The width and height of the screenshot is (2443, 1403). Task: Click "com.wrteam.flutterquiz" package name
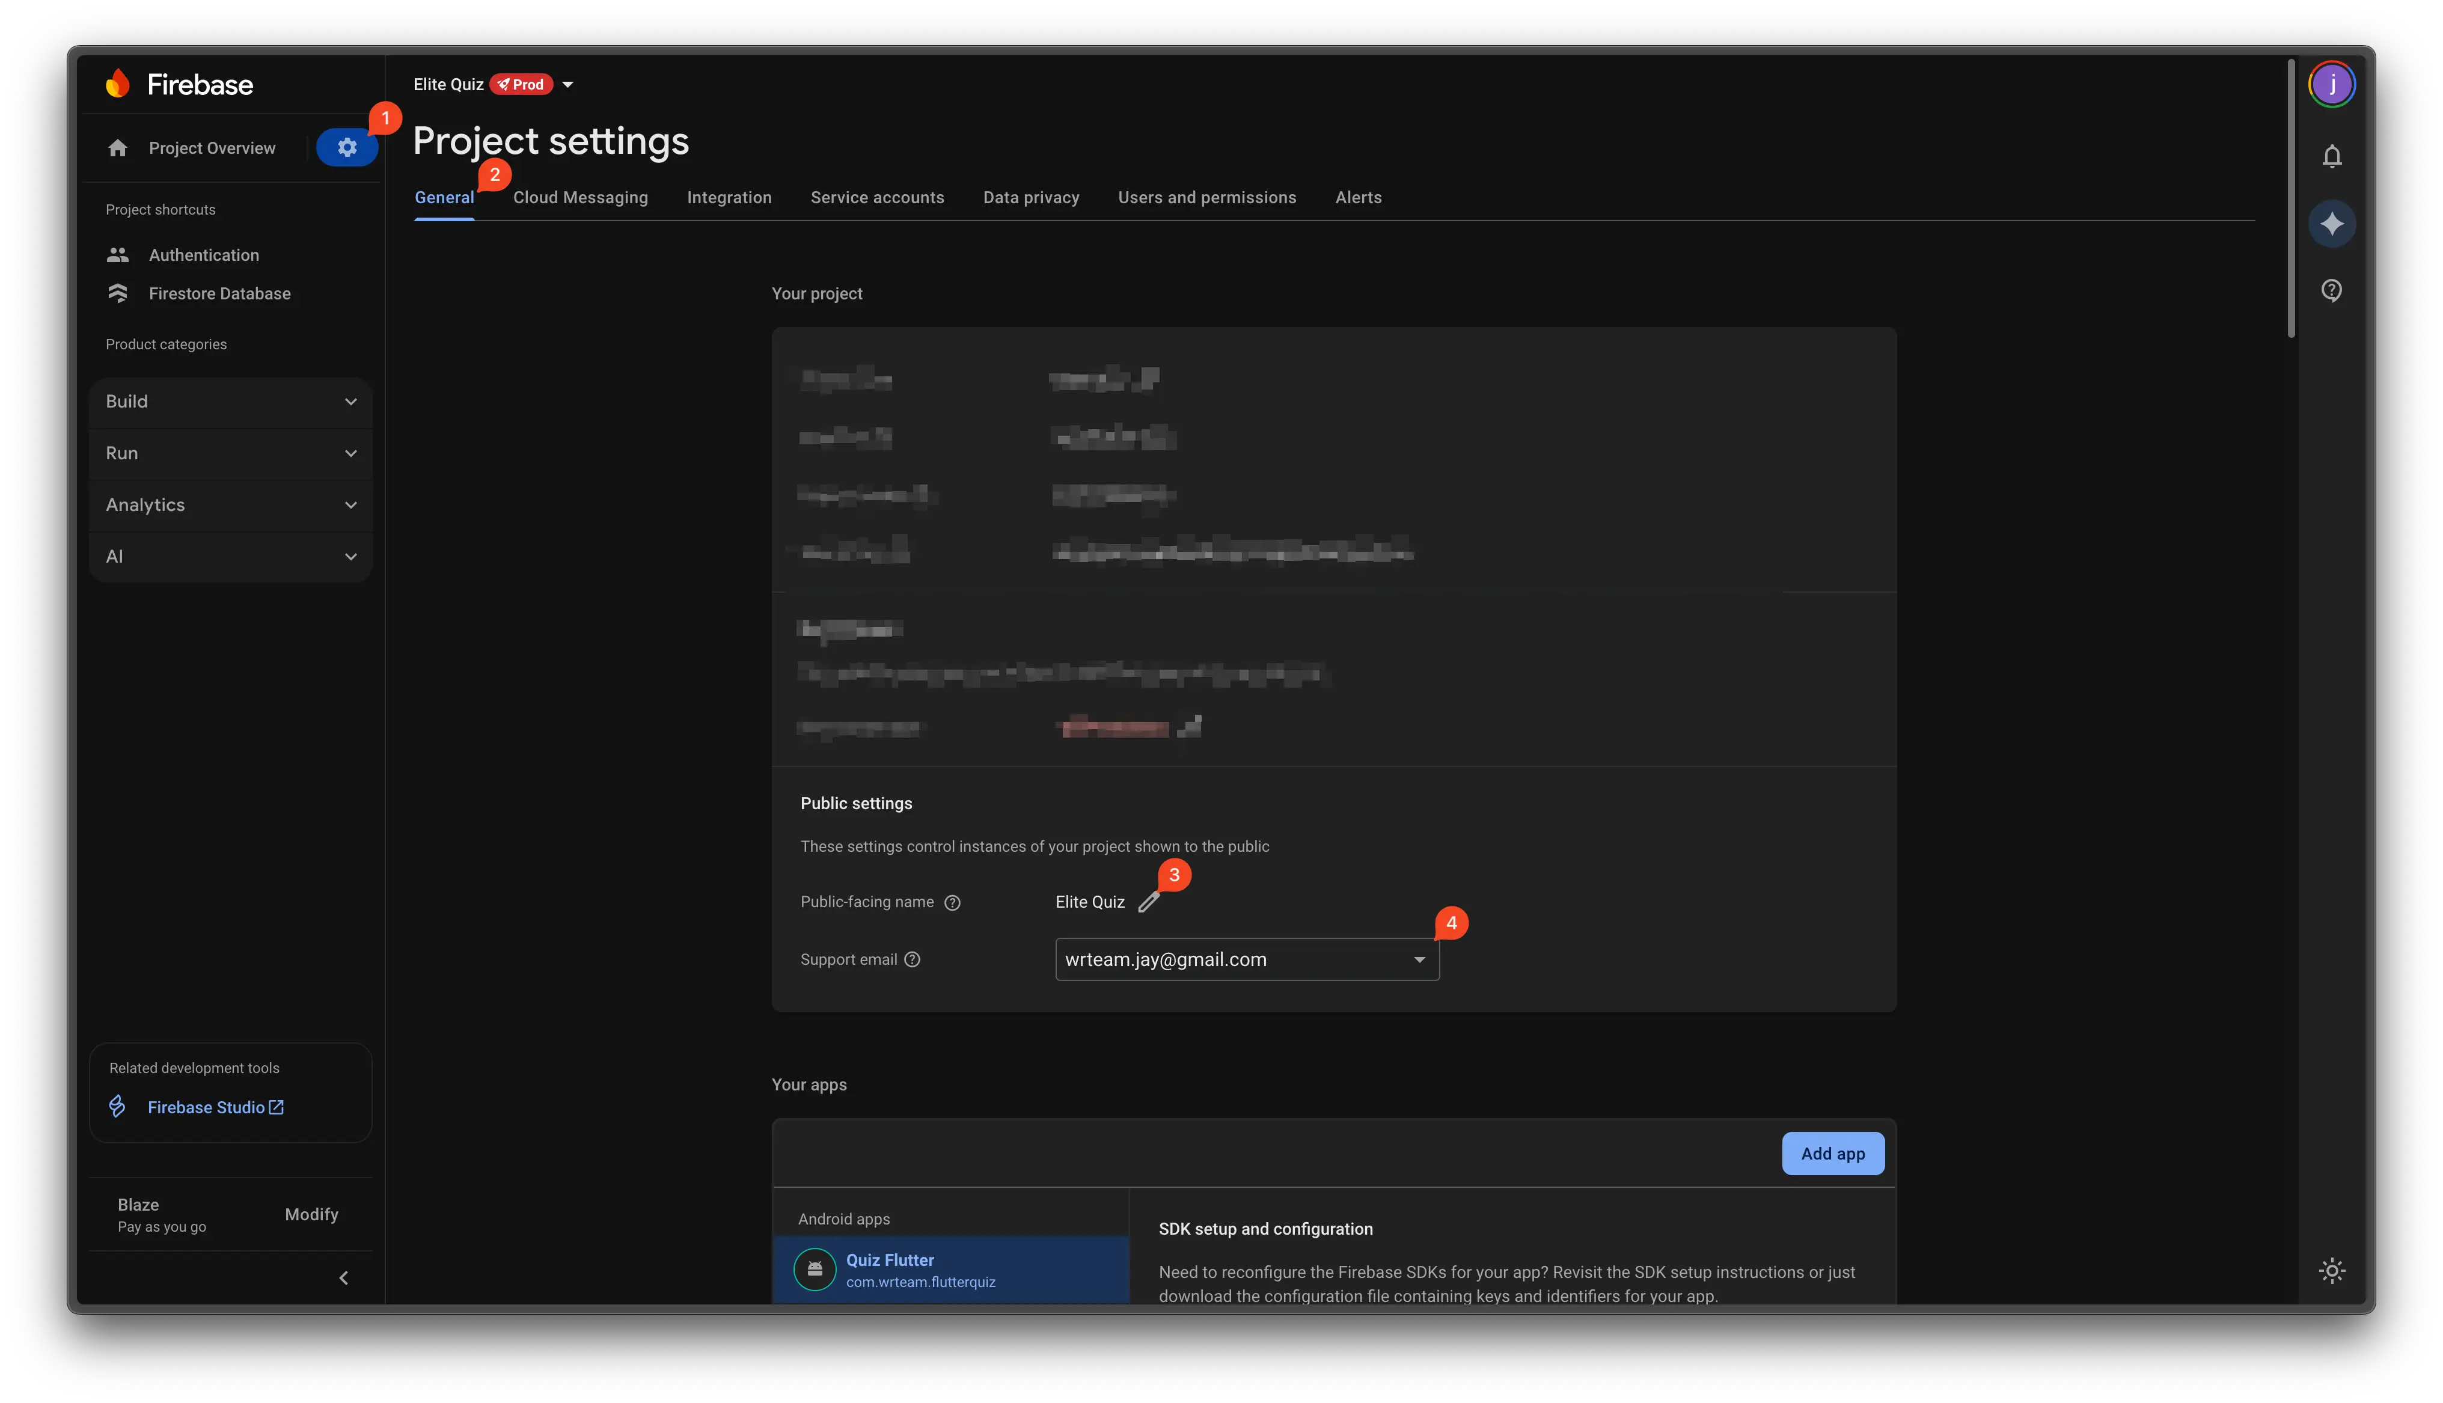[x=921, y=1282]
